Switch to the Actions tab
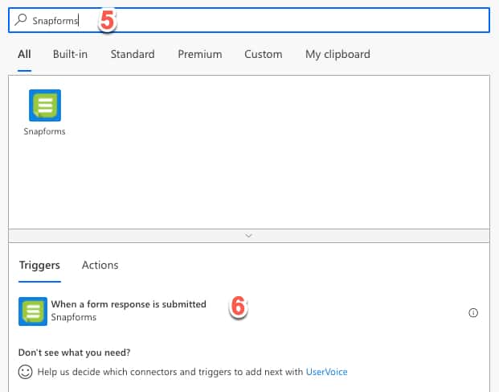The image size is (499, 392). click(x=100, y=265)
